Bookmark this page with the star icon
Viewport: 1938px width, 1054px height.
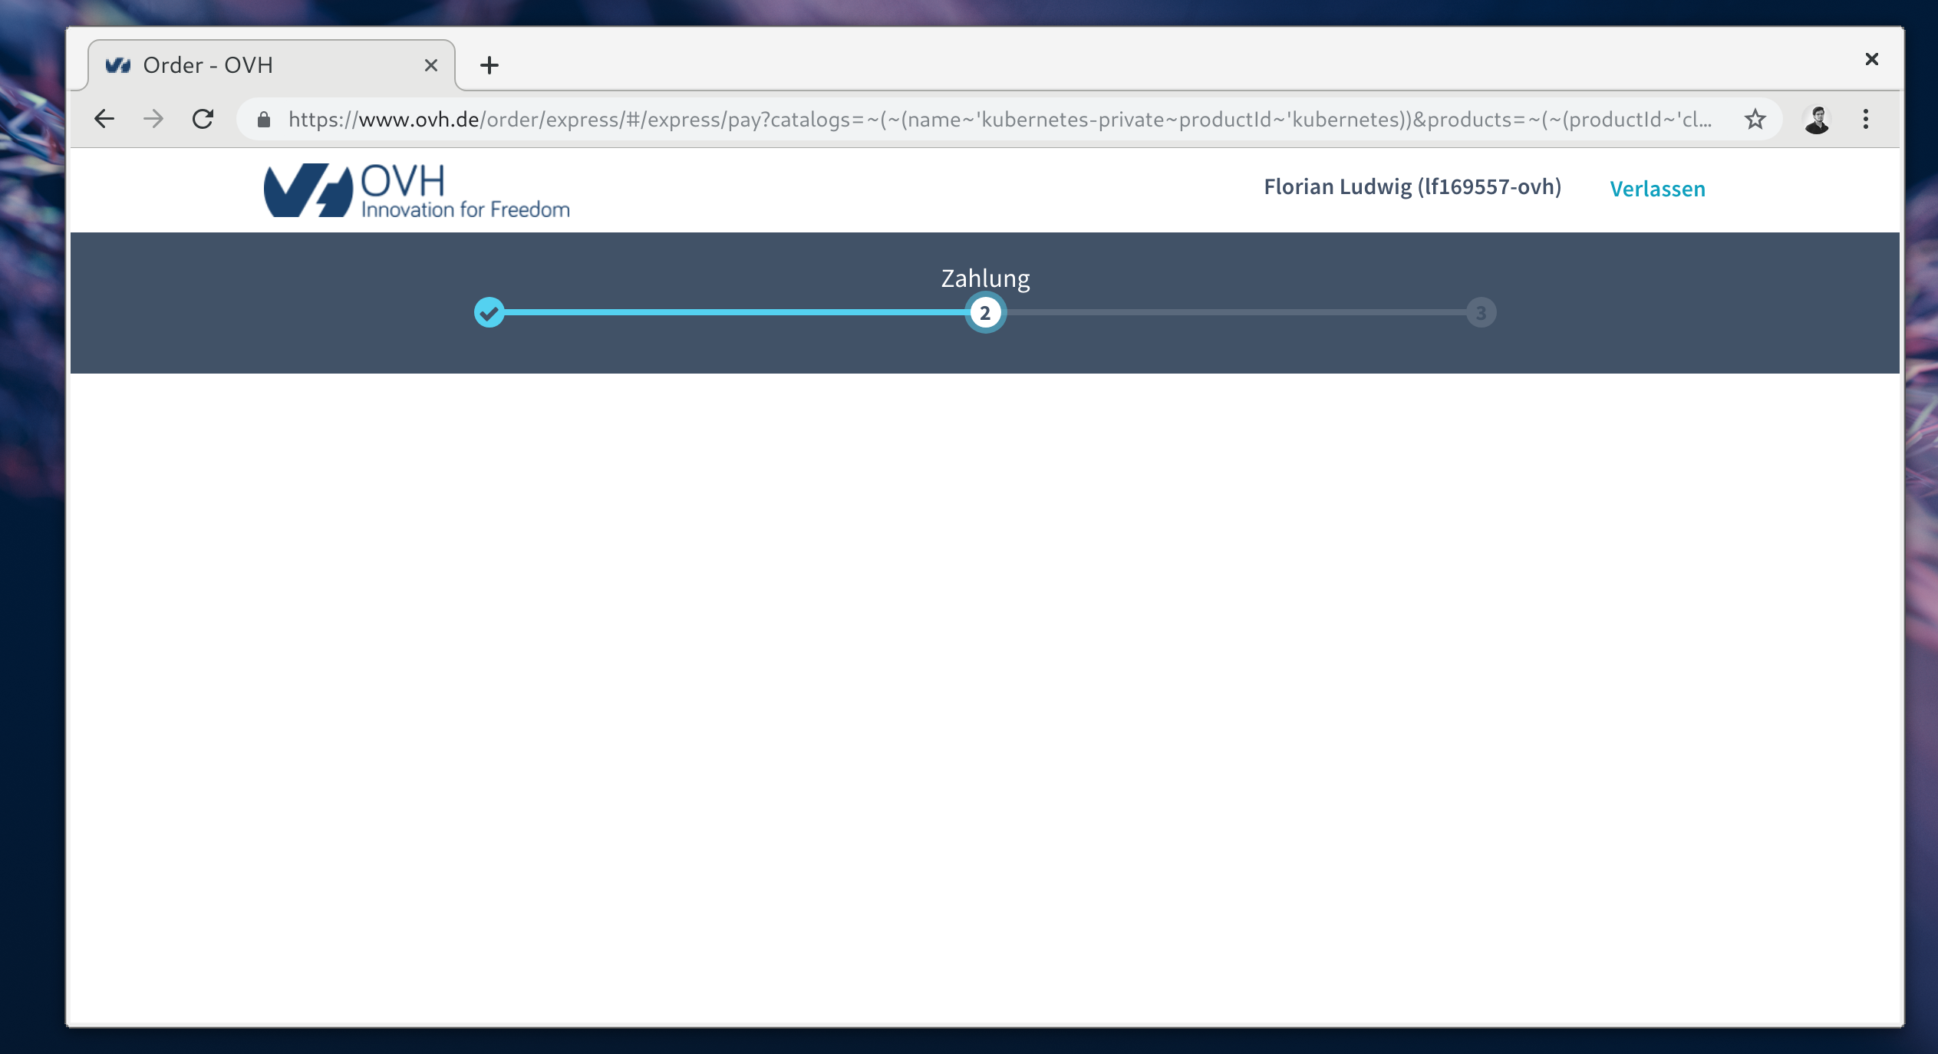(1755, 119)
